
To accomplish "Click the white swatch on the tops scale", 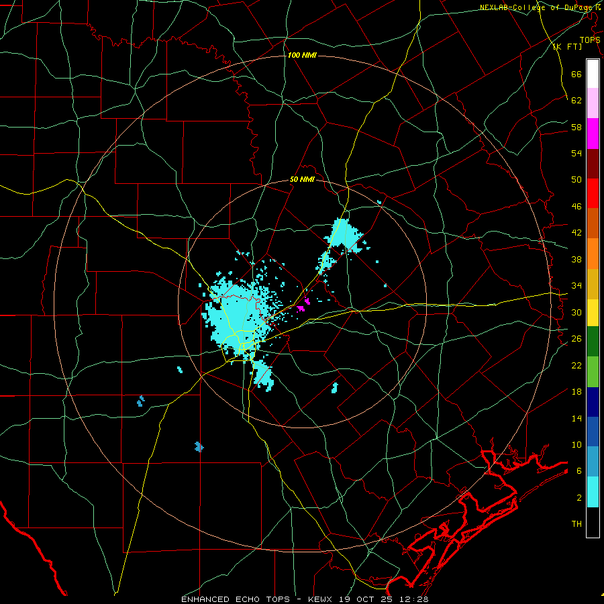I will 593,74.
